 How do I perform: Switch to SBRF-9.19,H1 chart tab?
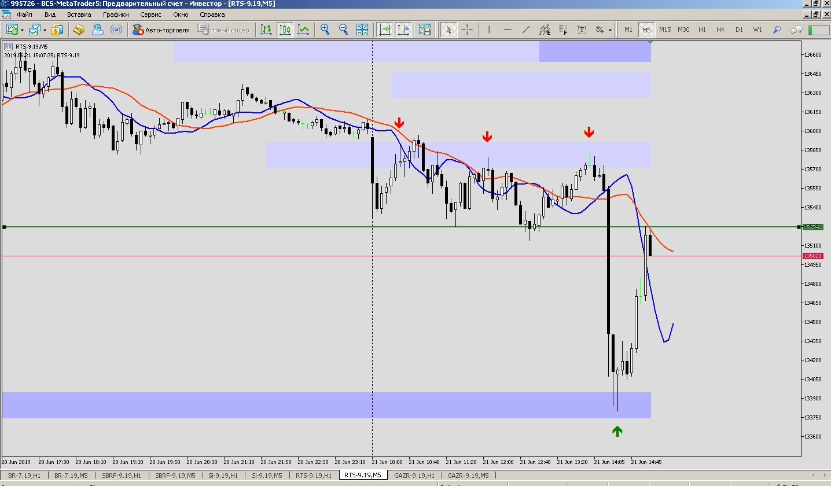[121, 476]
